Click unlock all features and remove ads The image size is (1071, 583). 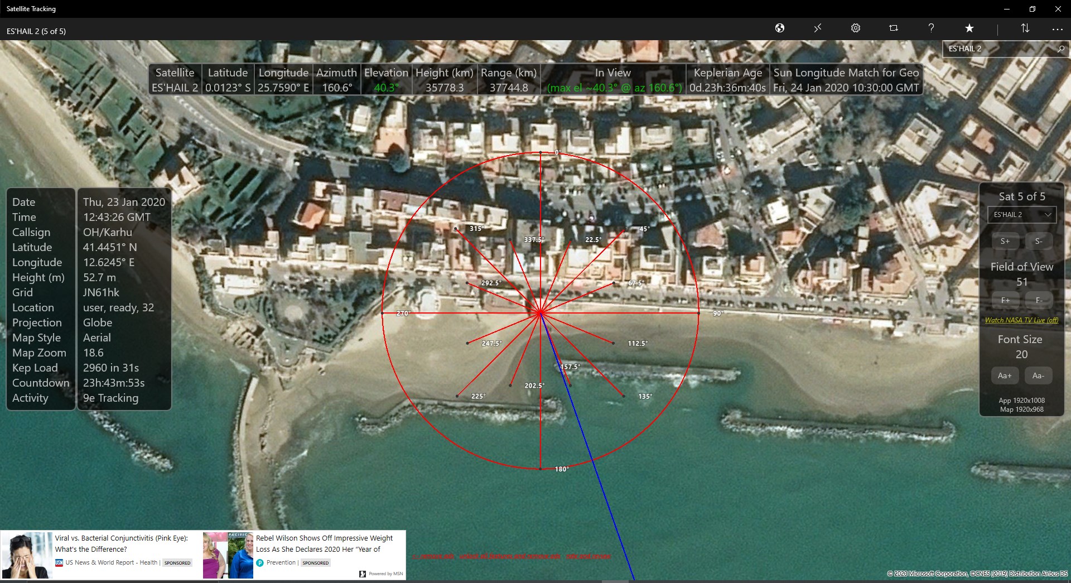tap(510, 556)
